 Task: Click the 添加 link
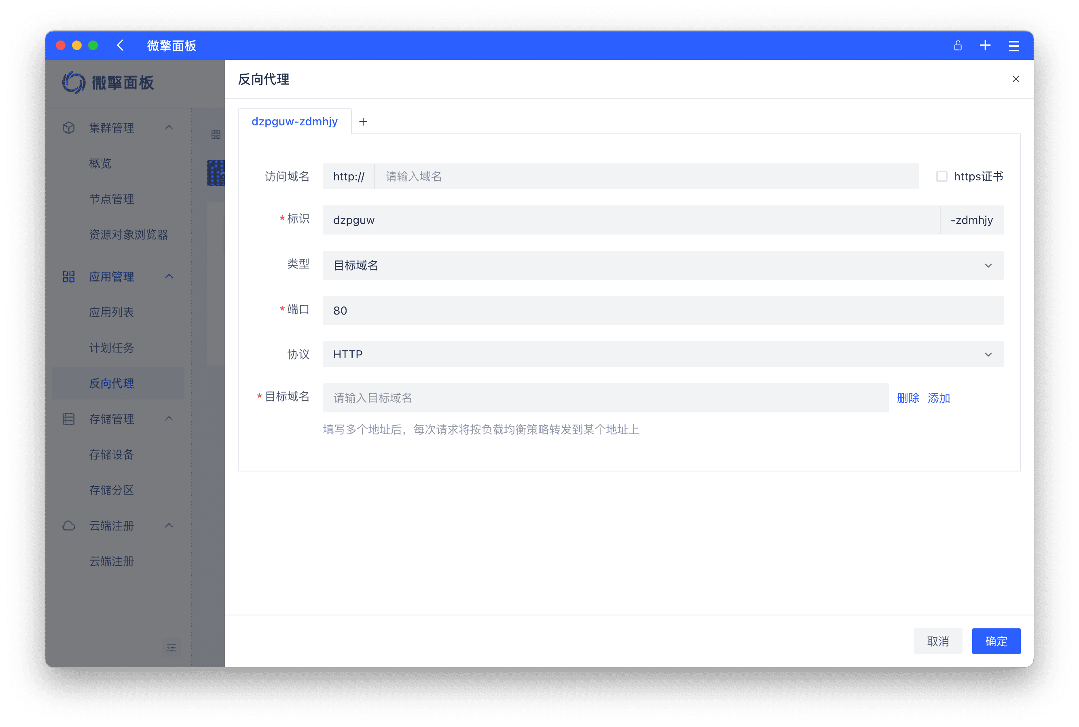(939, 398)
